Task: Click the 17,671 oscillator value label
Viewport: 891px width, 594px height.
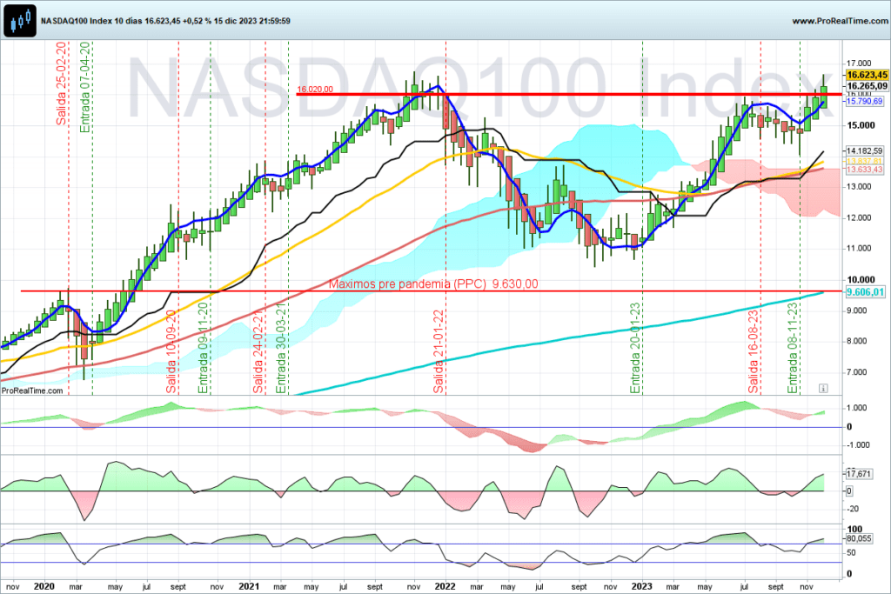Action: coord(859,474)
